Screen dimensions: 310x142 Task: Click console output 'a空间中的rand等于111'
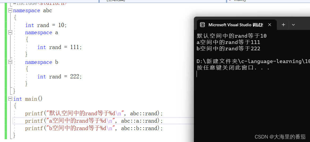click(x=228, y=42)
